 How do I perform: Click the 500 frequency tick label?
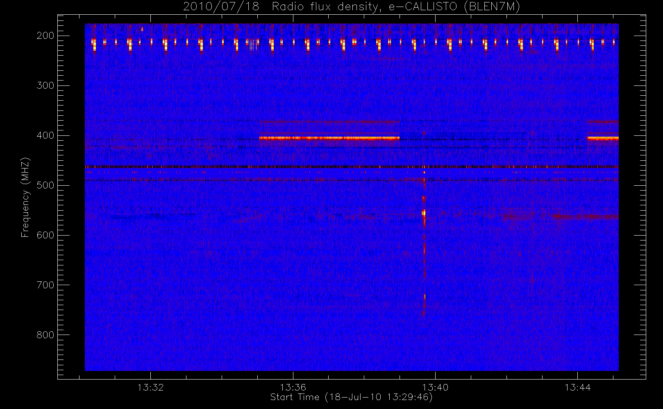pos(45,185)
